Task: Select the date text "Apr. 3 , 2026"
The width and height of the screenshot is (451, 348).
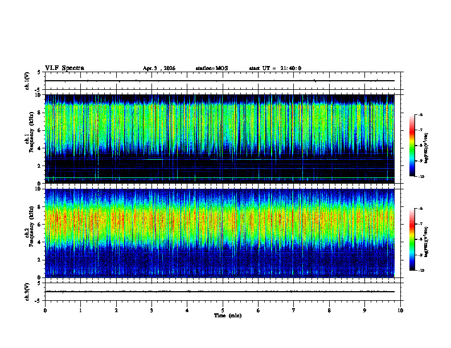Action: point(159,68)
